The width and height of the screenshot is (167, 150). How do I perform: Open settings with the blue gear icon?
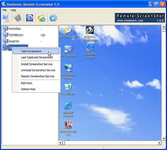53,18
